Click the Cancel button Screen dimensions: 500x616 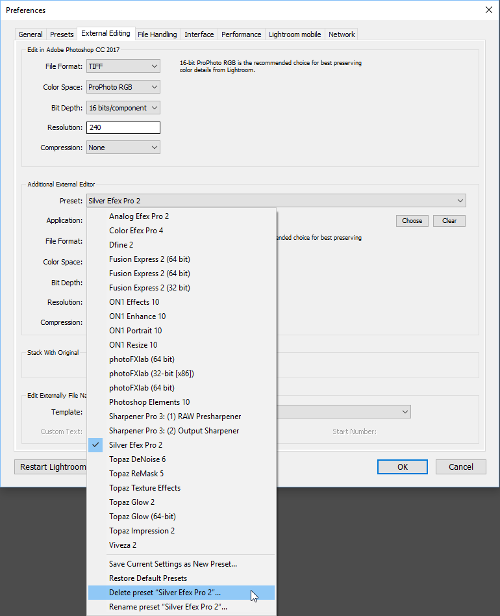coord(461,467)
